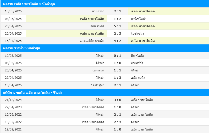209x133 pixels.
Task: Select บียาร์เรอัล in the 10/05/2025 row
Action: coord(137,56)
